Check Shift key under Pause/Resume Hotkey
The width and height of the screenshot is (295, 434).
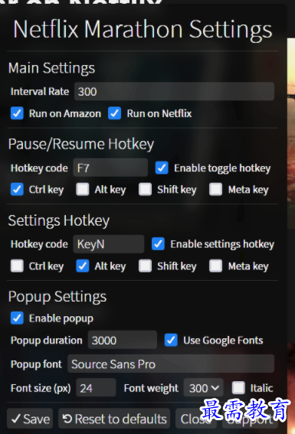[145, 189]
